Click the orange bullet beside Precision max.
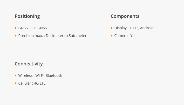184x105 pixels. (16, 36)
